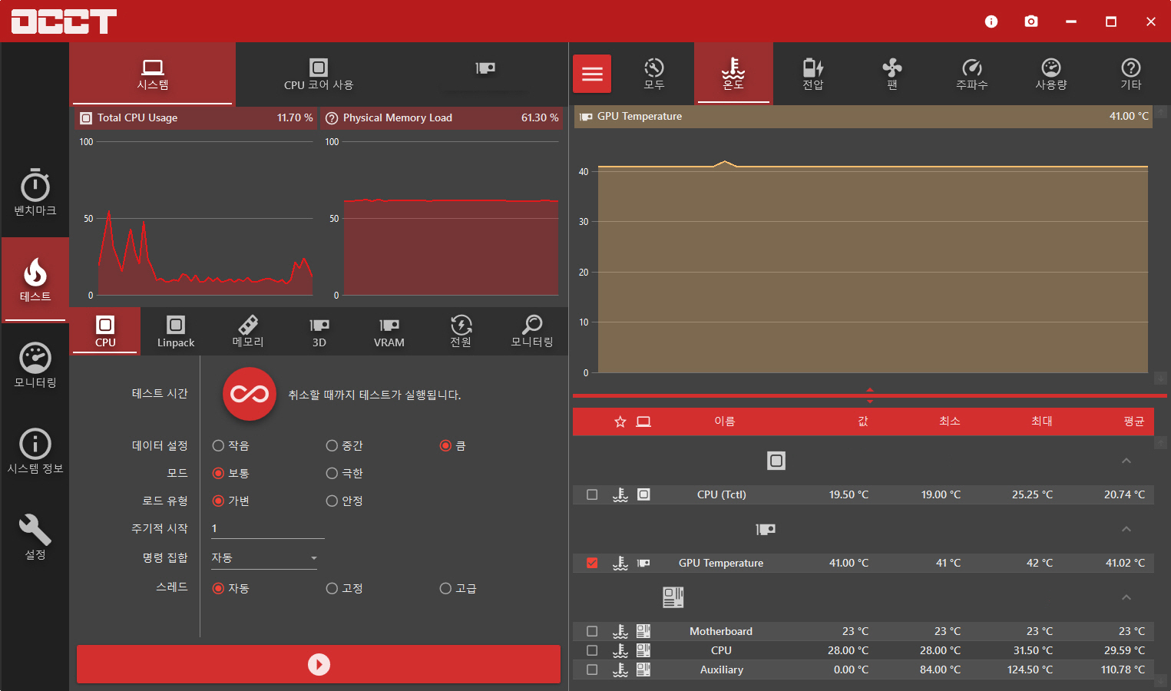Select the 전원 power test icon
Viewport: 1171px width, 691px height.
tap(461, 332)
